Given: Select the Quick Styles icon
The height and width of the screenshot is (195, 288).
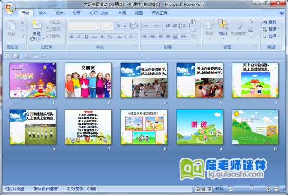Looking at the screenshot, I should point(238,24).
